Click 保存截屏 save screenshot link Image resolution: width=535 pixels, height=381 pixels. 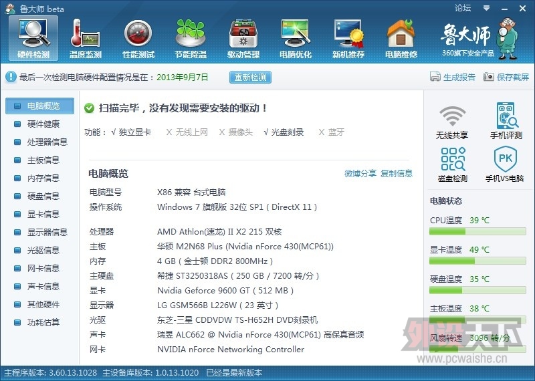[x=513, y=77]
